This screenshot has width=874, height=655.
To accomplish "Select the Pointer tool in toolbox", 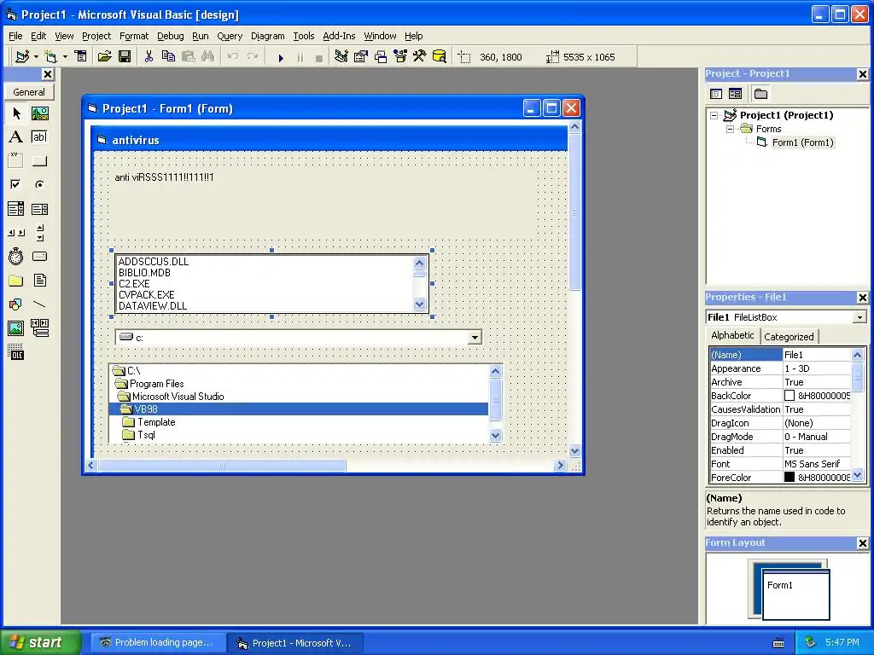I will 16,113.
